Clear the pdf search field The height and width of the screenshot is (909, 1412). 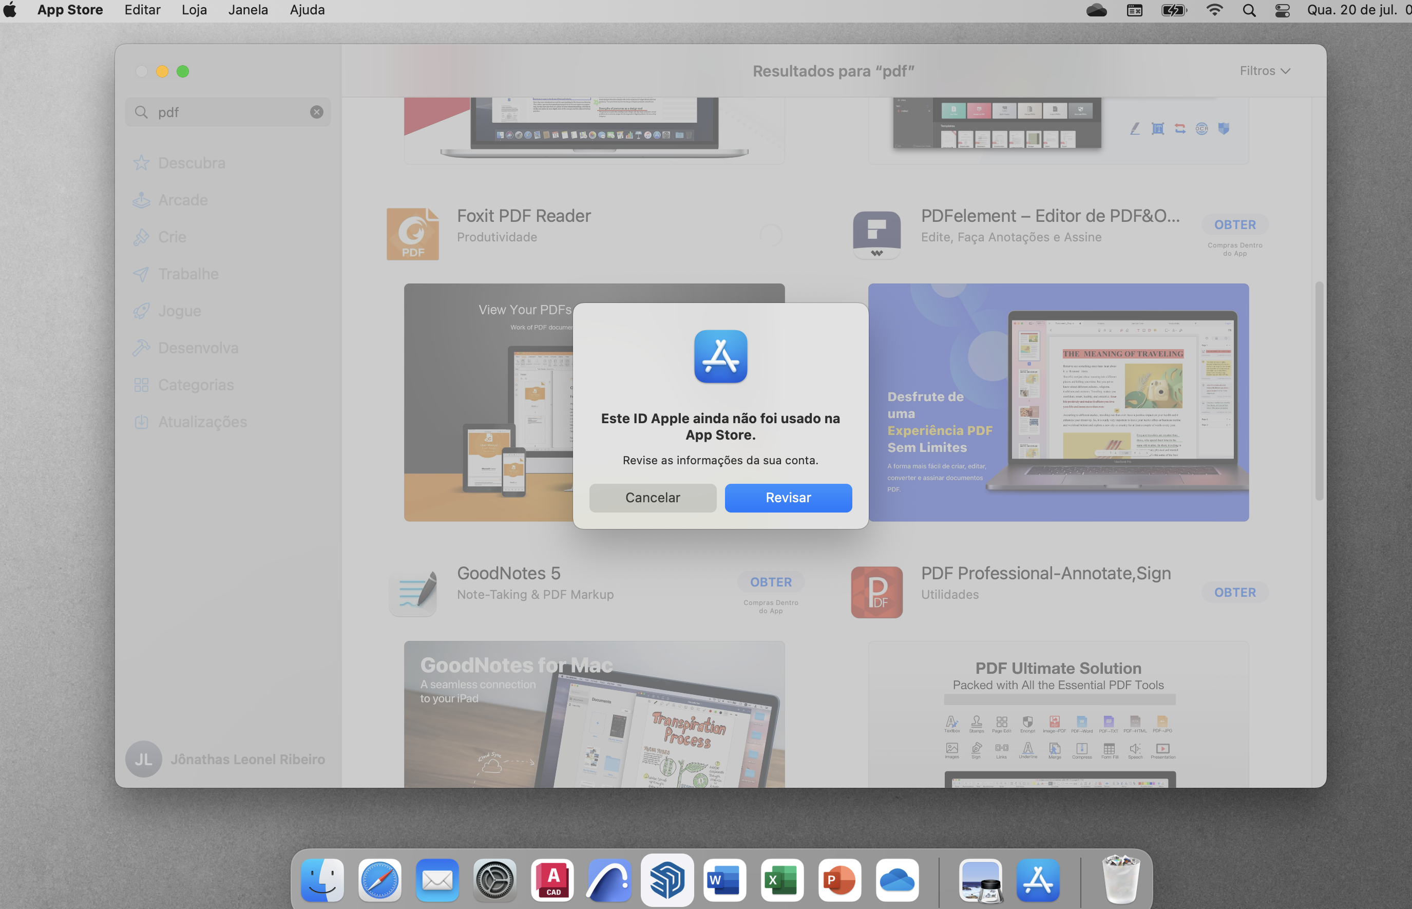pyautogui.click(x=317, y=112)
